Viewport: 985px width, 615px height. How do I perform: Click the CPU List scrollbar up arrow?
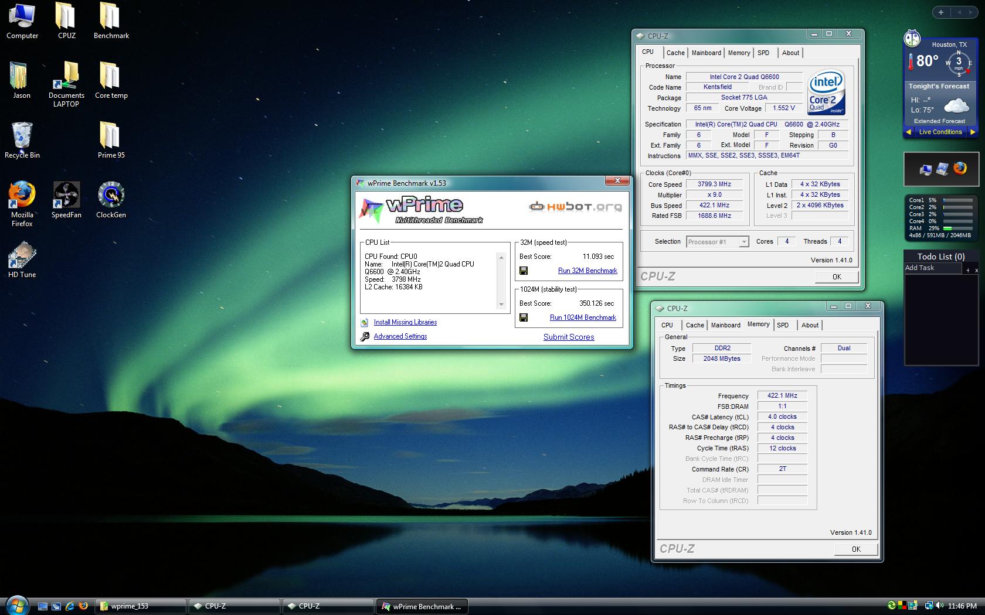(501, 257)
